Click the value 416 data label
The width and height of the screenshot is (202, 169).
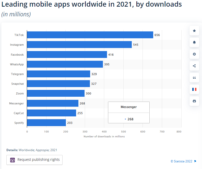pyautogui.click(x=111, y=55)
